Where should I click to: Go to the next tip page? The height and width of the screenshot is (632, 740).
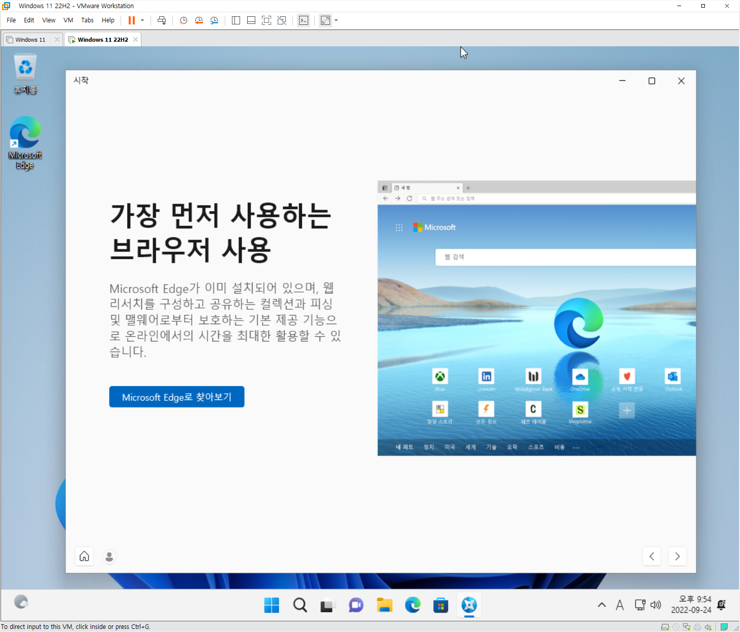tap(677, 556)
